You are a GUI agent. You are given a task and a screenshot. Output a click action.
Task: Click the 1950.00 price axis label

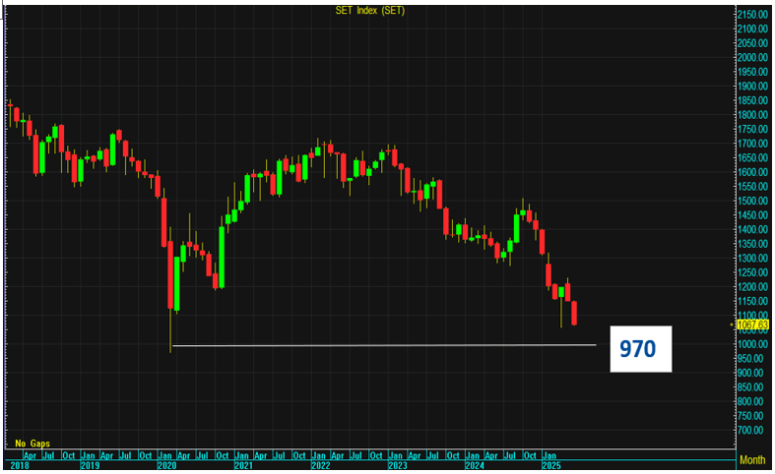coord(752,72)
